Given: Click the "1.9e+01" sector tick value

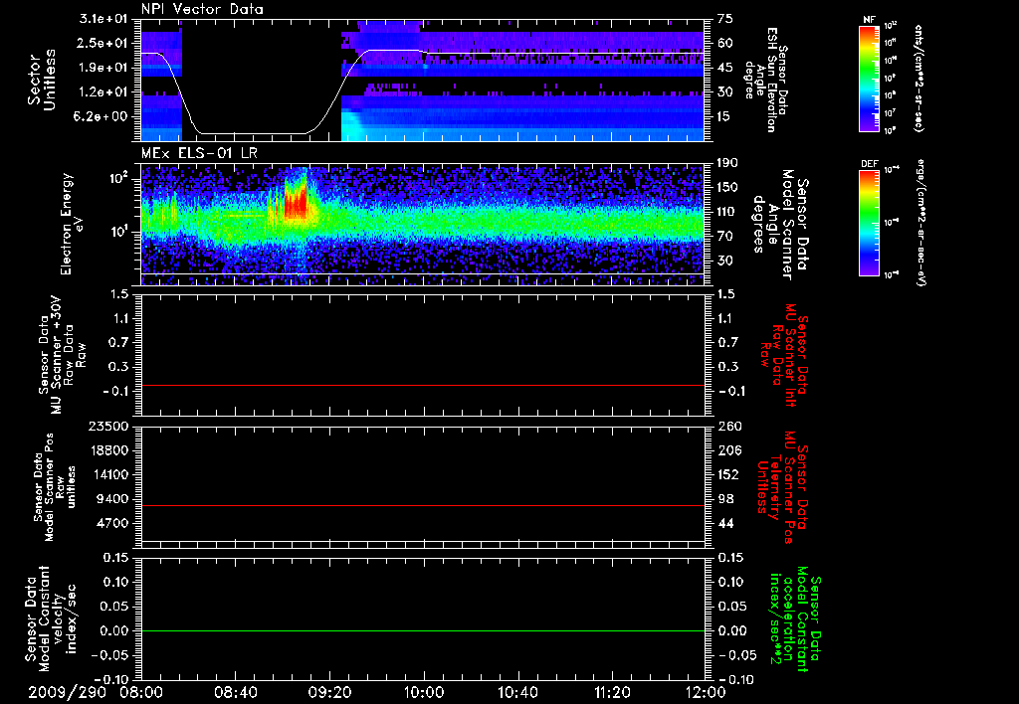Looking at the screenshot, I should click(103, 68).
